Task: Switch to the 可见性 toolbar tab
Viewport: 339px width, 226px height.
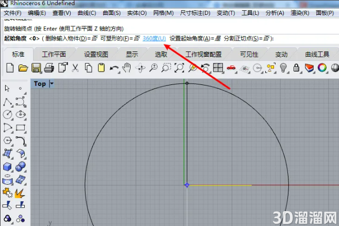Action: click(249, 55)
